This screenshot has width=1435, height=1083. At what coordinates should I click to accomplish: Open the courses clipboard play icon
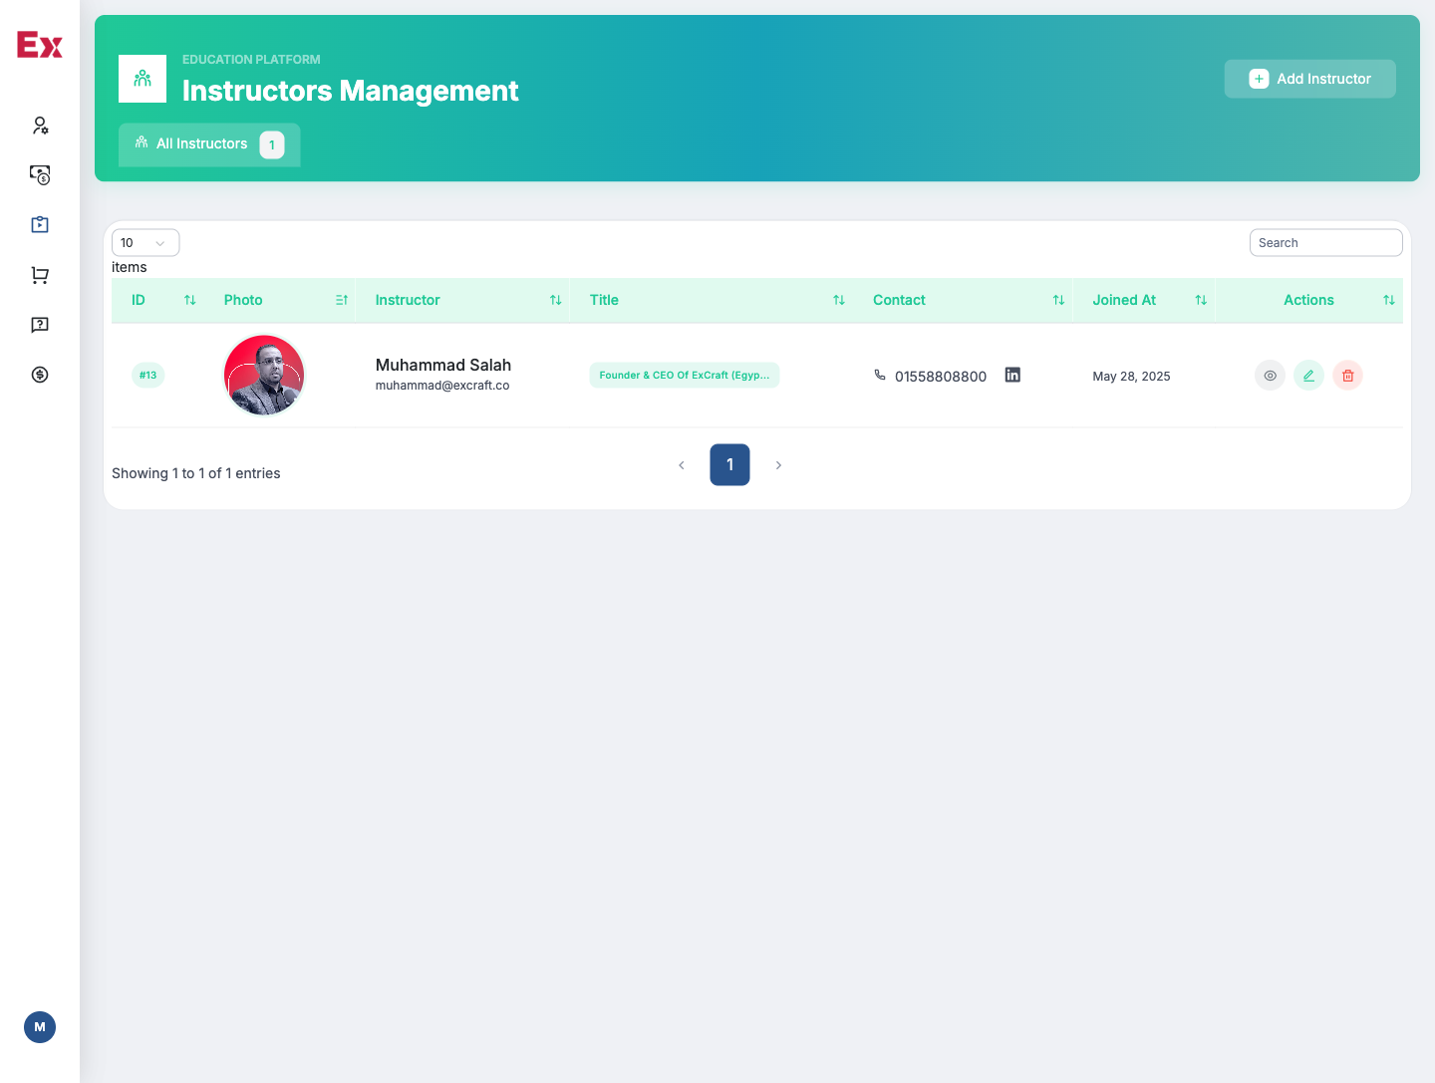click(x=40, y=225)
